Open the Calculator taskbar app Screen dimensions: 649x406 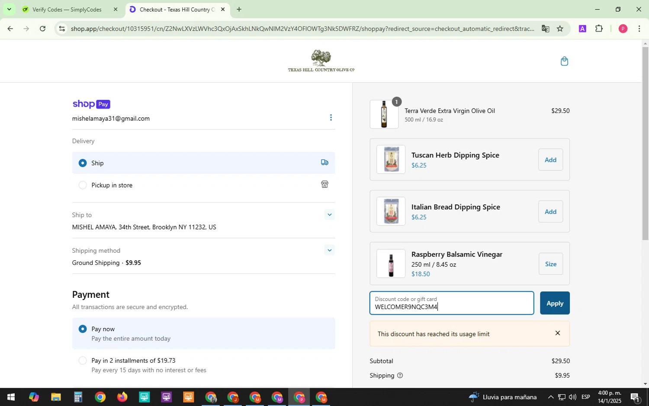point(78,397)
